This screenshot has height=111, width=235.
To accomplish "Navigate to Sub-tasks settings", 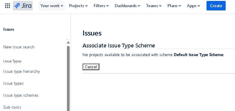I will click(12, 107).
